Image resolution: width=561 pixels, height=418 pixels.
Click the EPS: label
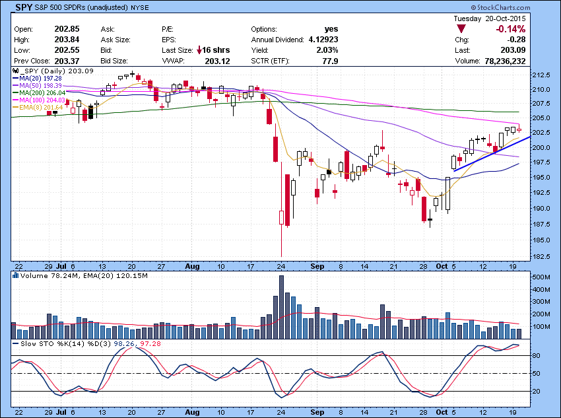[x=168, y=40]
